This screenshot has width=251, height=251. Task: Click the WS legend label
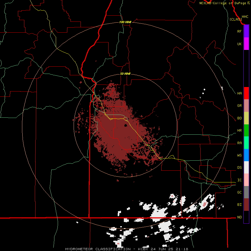pos(239,155)
